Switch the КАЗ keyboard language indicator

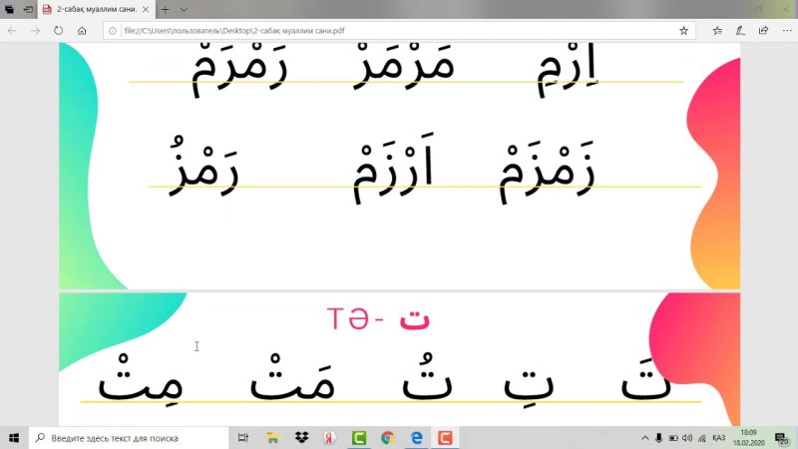(x=718, y=437)
